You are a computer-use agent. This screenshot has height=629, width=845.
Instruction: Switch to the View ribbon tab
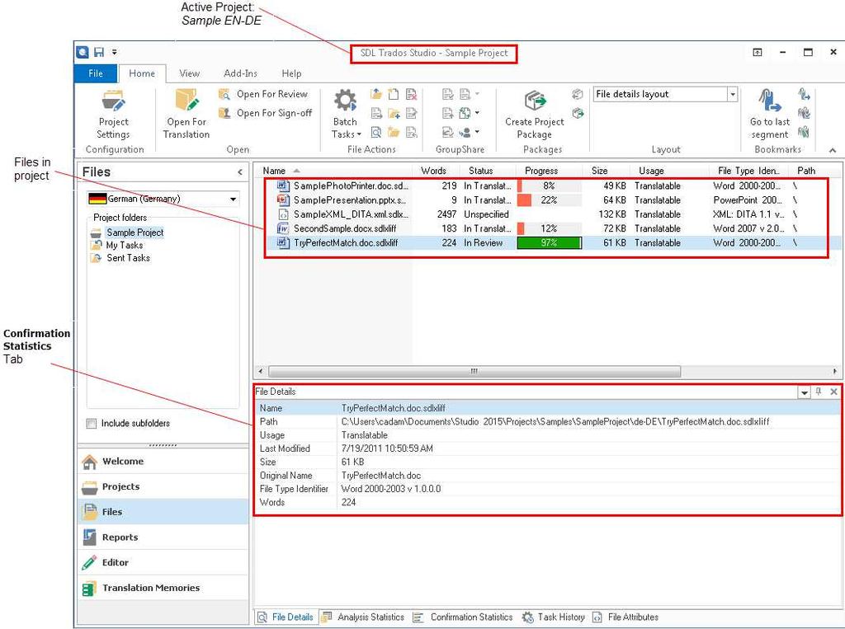click(x=189, y=73)
